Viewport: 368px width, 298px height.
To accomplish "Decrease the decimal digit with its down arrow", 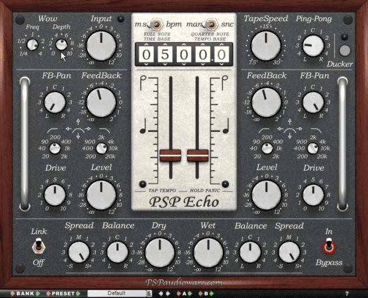I will (221, 64).
